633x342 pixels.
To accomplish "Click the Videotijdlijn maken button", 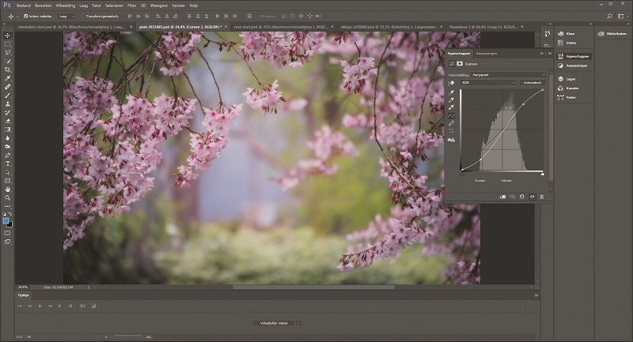I will (x=273, y=323).
